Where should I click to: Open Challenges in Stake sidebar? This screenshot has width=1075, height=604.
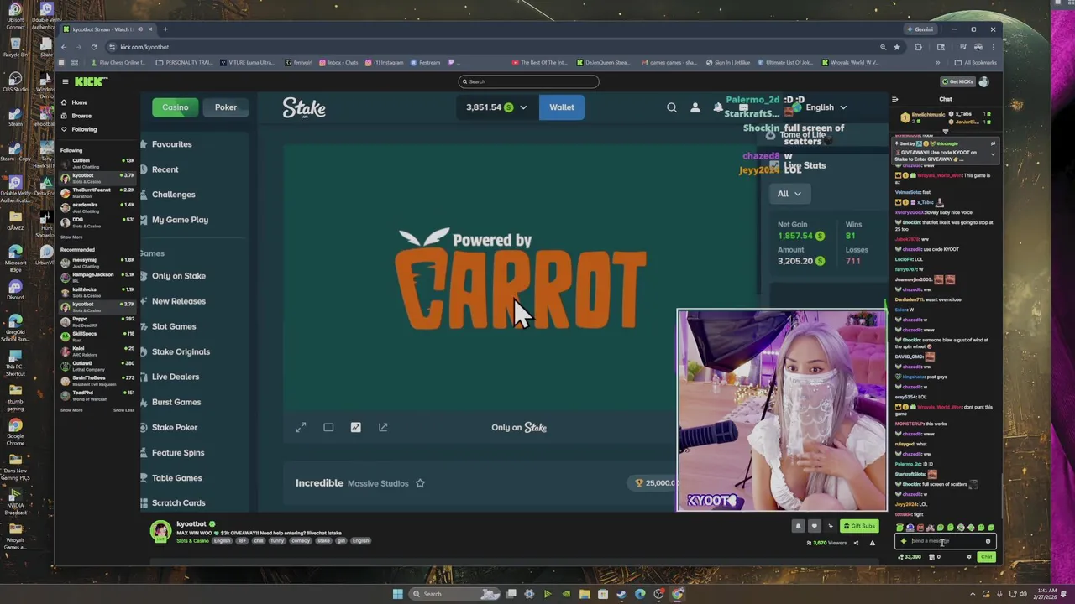pos(173,195)
